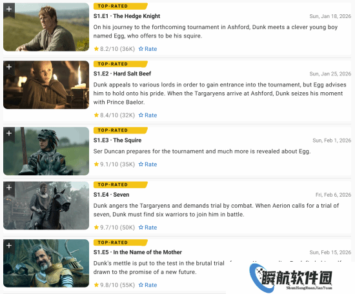Open the Hard Salt Beef episode thumbnail
Viewport: 355px width, 294px height.
pyautogui.click(x=46, y=85)
